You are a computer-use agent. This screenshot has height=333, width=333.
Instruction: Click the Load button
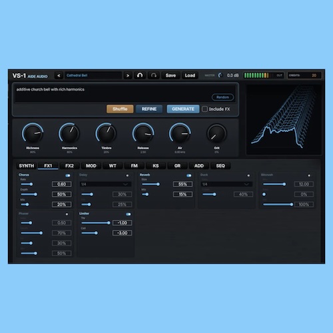190,75
